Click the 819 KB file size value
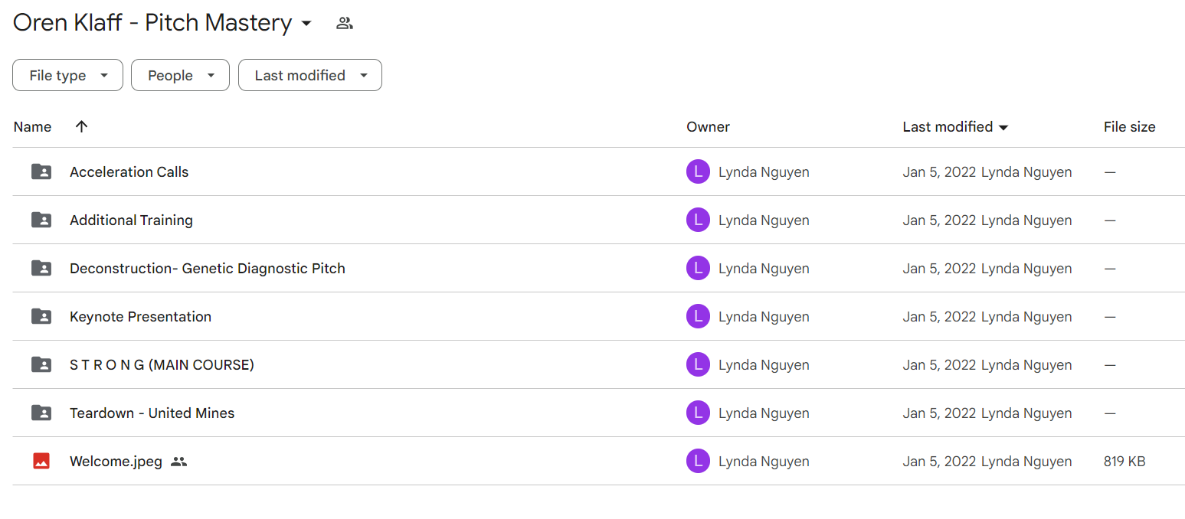Screen dimensions: 1185x519 1124,462
